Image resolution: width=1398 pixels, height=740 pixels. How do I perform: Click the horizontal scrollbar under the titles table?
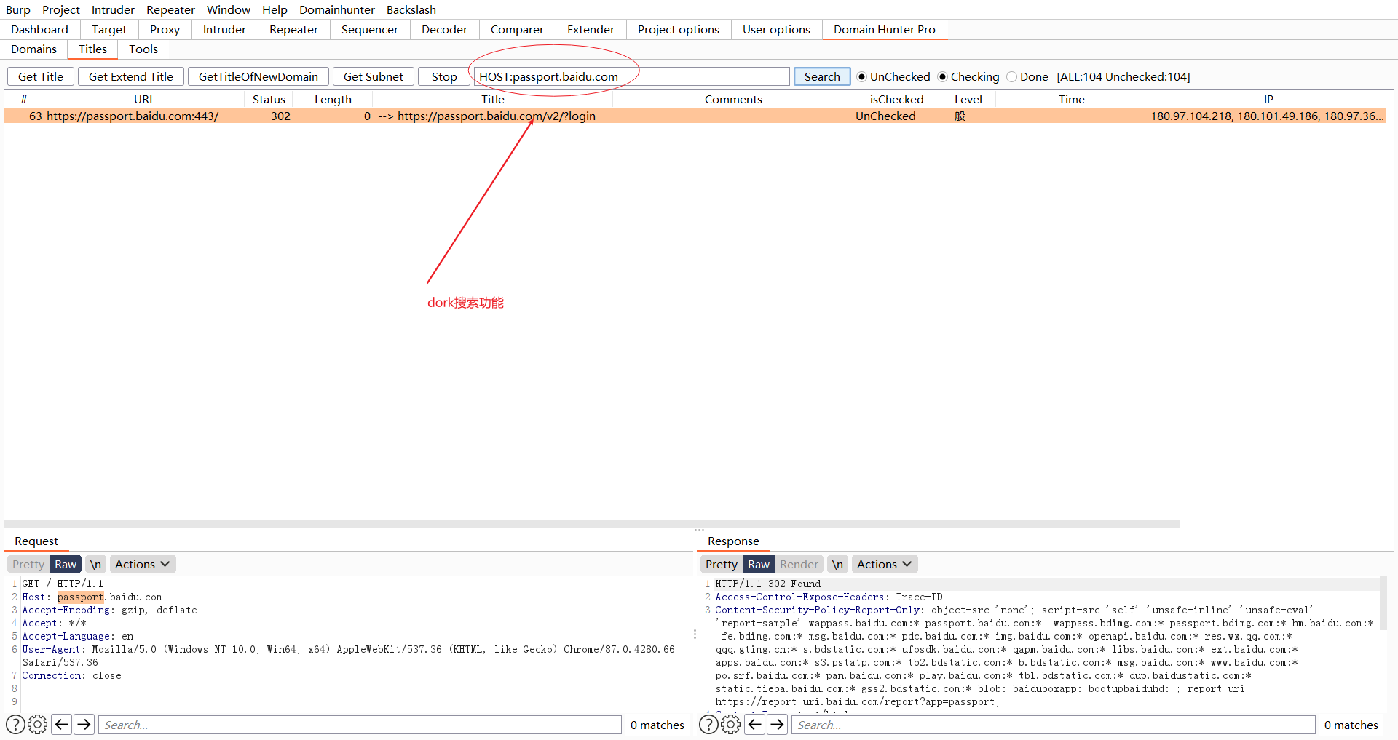(592, 524)
